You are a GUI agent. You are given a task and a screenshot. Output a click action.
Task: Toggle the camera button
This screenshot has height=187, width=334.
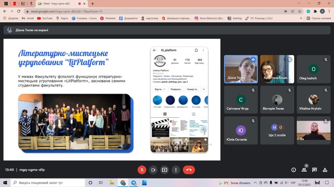153,170
